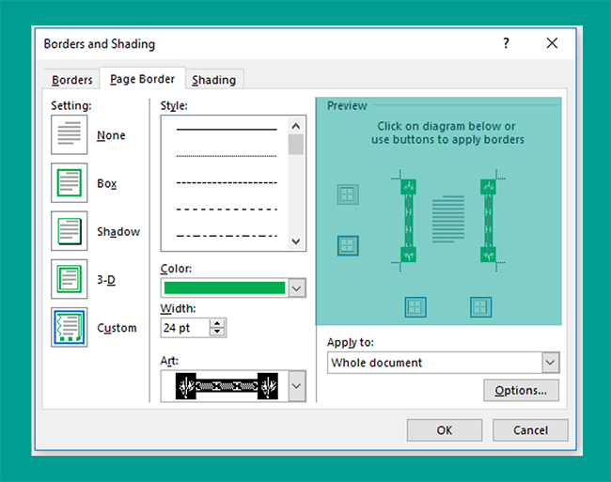Image resolution: width=611 pixels, height=482 pixels.
Task: Toggle the bottom border button in Preview
Action: point(348,245)
